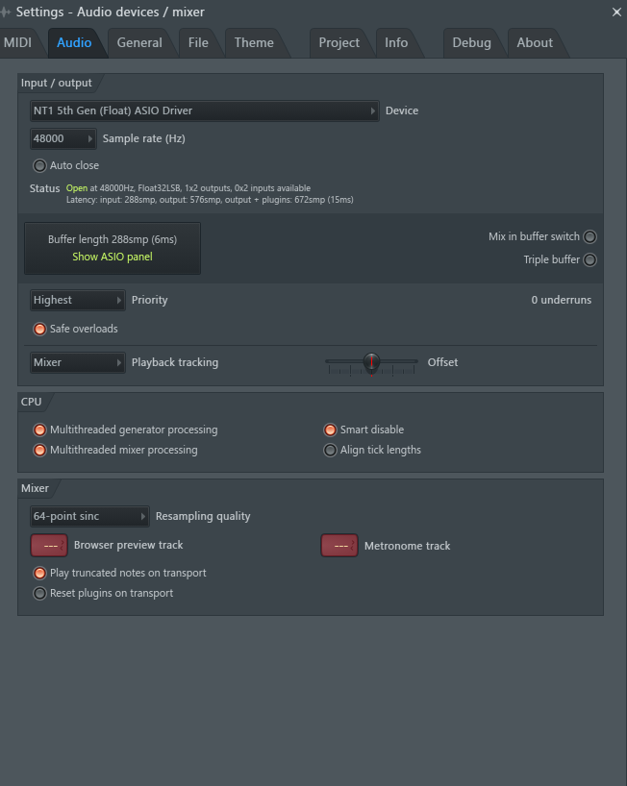Open the ASIO Device dropdown
627x786 pixels.
click(204, 111)
